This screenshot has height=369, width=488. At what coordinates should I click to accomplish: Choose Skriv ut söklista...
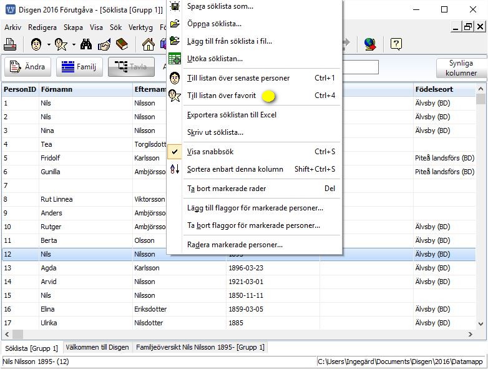click(x=255, y=132)
